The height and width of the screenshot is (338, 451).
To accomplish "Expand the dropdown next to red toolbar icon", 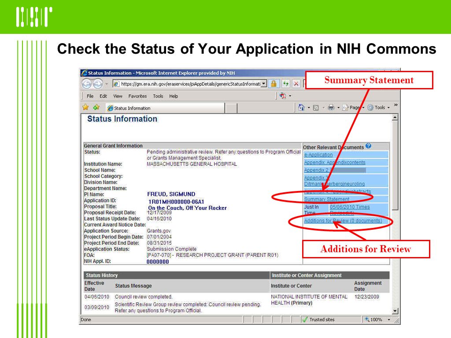I will (x=290, y=96).
